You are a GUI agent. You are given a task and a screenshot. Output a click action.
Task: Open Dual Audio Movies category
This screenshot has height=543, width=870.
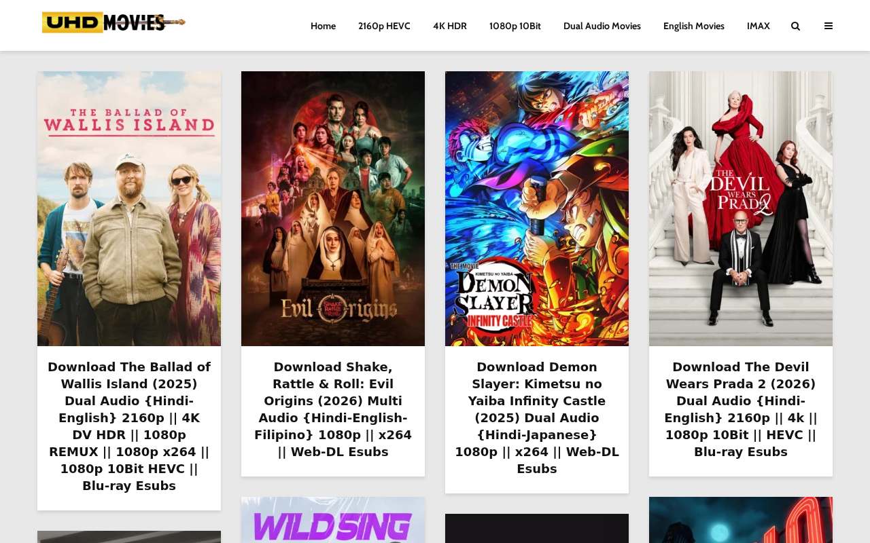[x=602, y=26]
